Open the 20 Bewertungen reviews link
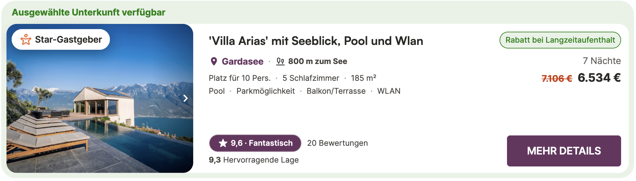Viewport: 636px width, 181px height. pos(337,143)
